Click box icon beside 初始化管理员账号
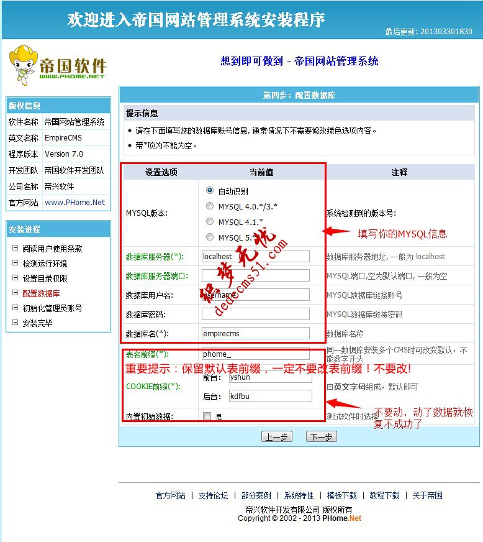This screenshot has height=542, width=483. 15,307
